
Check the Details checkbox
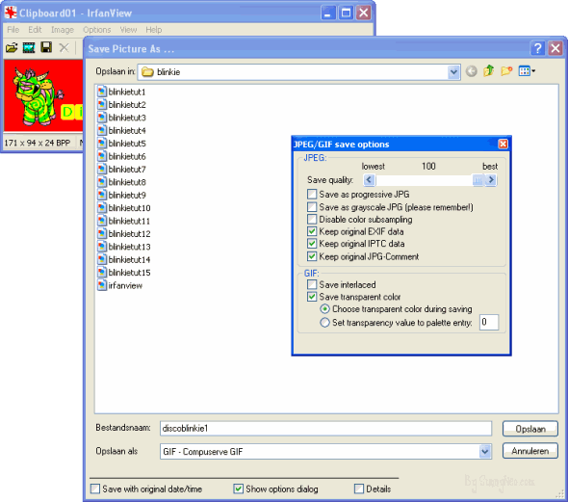[359, 489]
